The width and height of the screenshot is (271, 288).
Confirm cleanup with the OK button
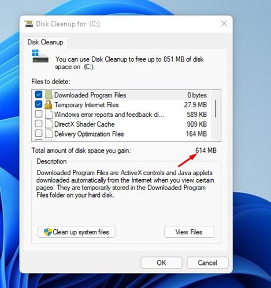point(161,263)
